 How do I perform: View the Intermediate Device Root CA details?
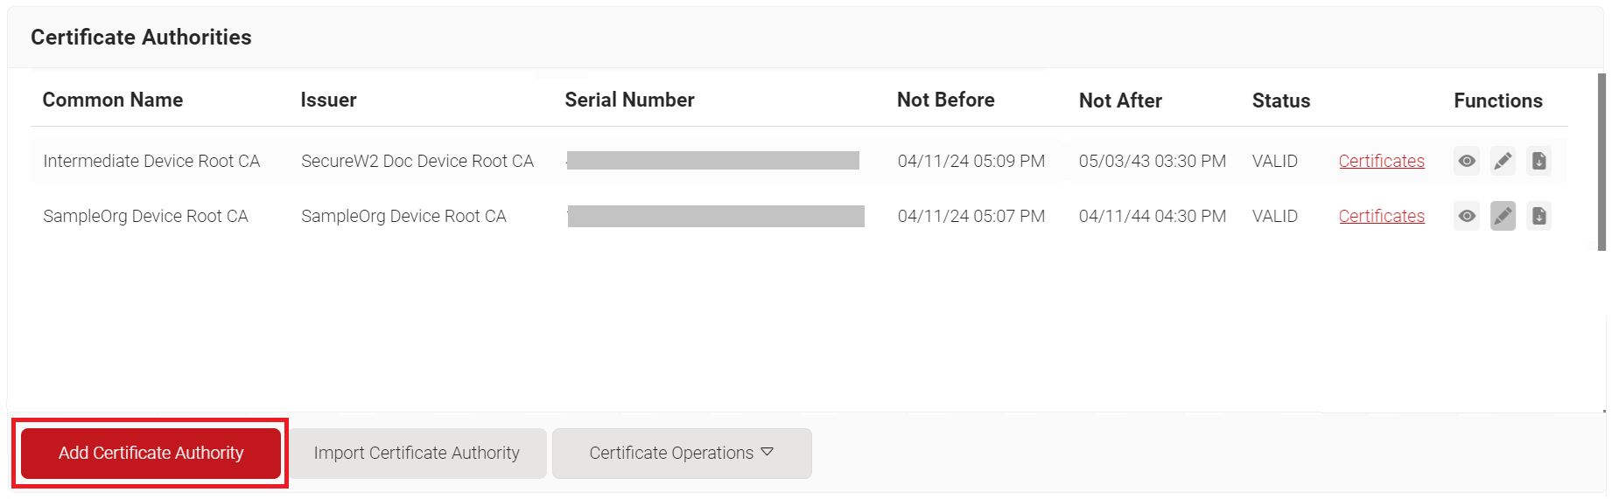pyautogui.click(x=1467, y=161)
